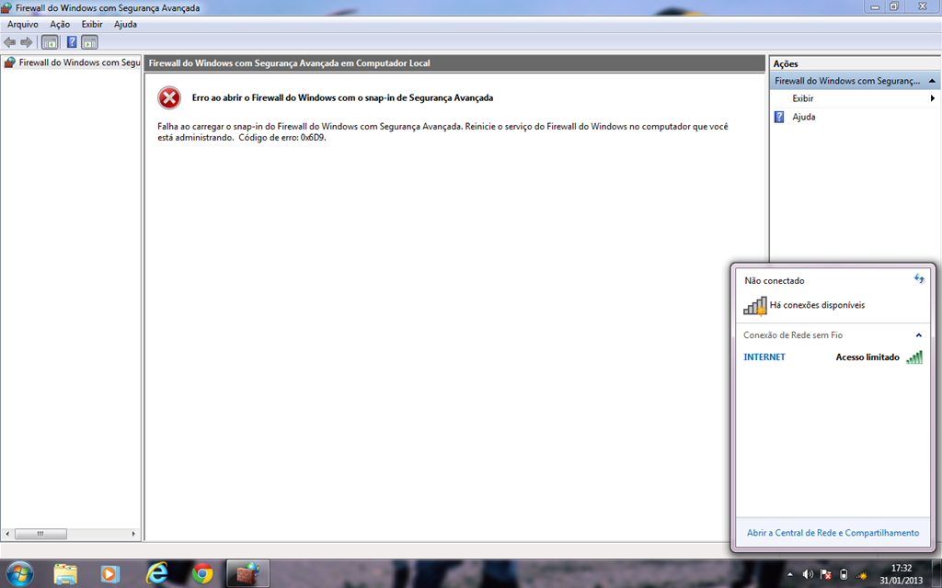
Task: Click the Há conexões disponíveis network icon
Action: coord(755,306)
